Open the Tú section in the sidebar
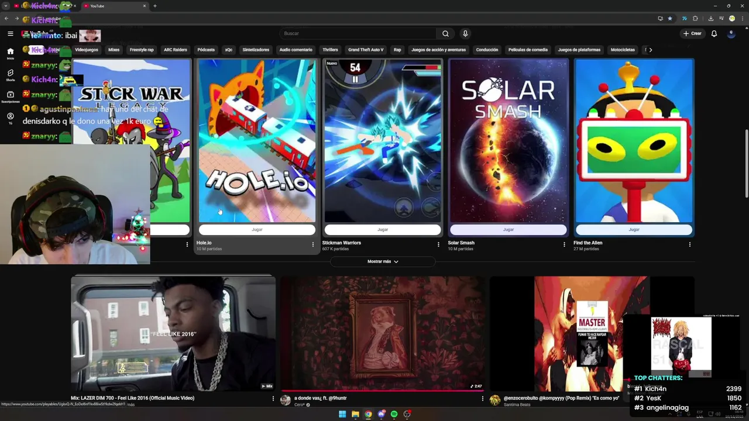This screenshot has width=749, height=421. tap(10, 118)
